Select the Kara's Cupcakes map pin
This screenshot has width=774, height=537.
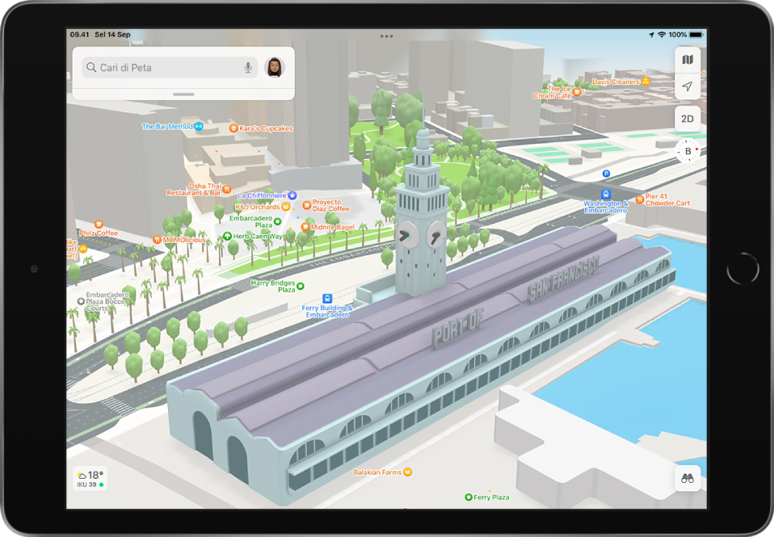point(233,128)
